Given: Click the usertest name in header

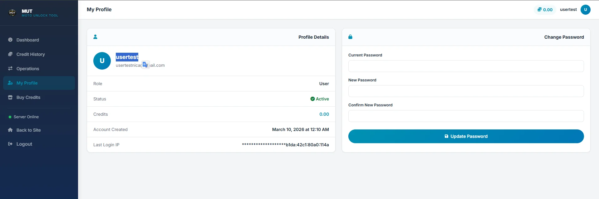Looking at the screenshot, I should (568, 9).
